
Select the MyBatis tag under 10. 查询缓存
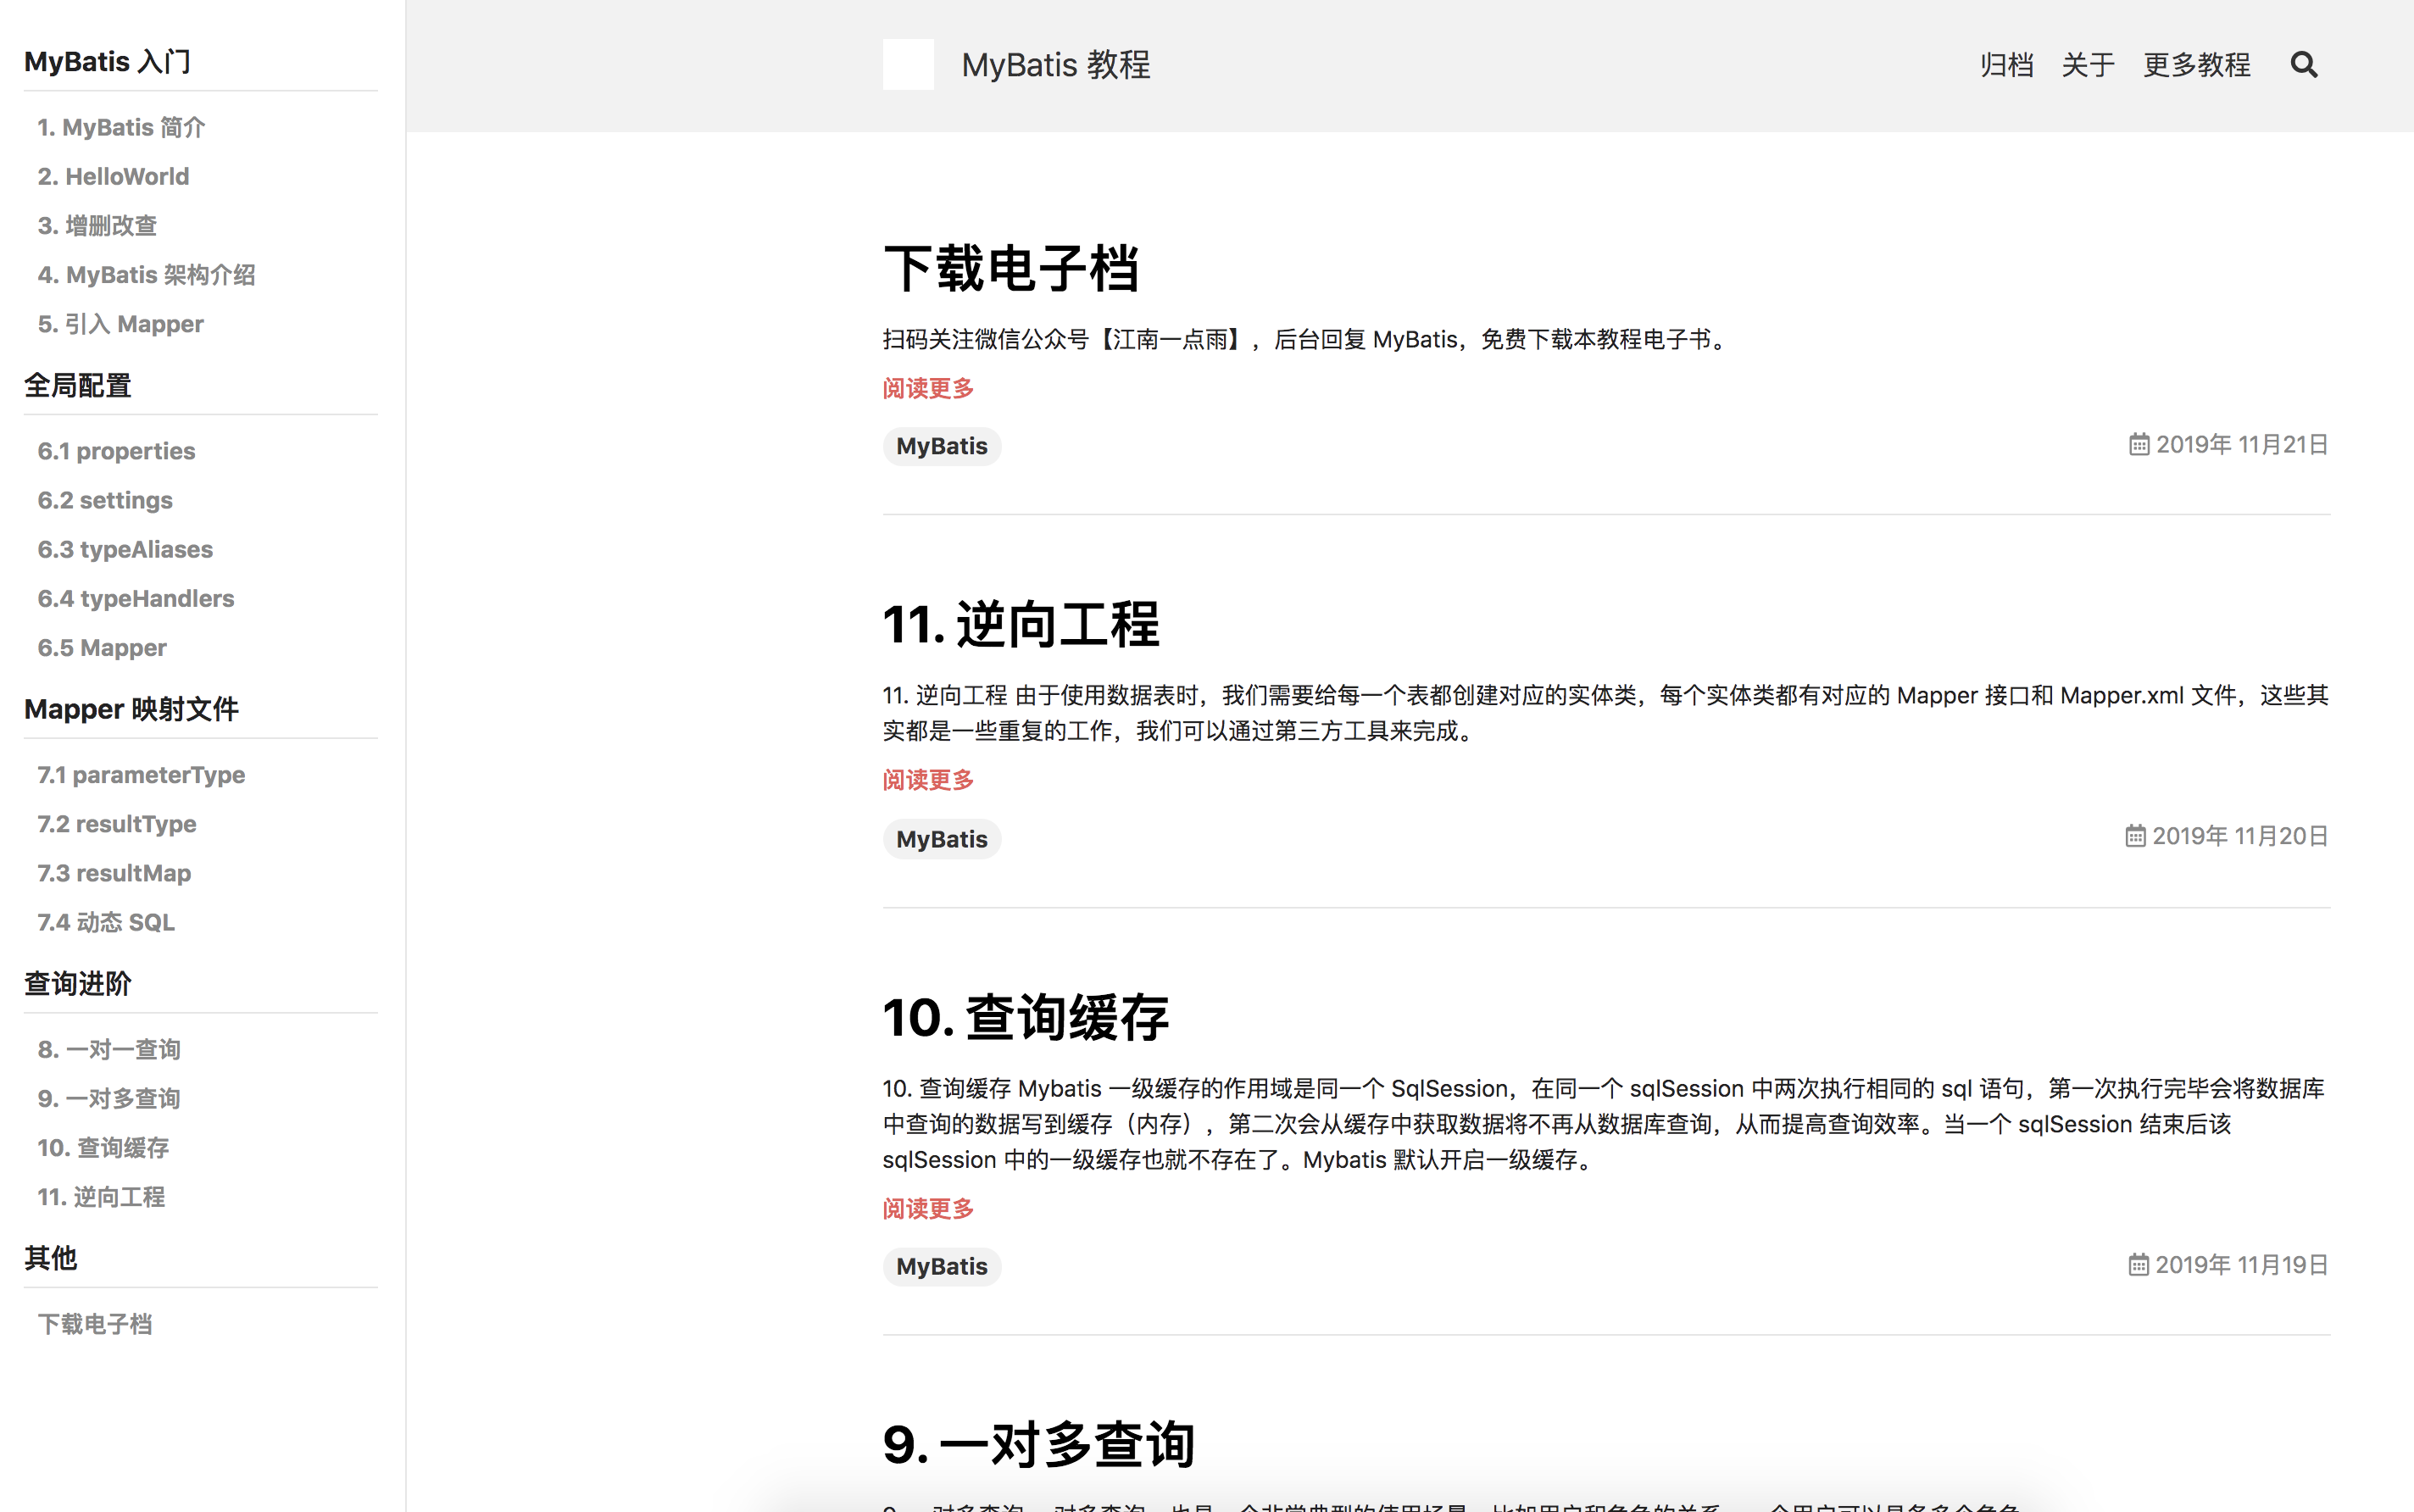click(x=941, y=1267)
